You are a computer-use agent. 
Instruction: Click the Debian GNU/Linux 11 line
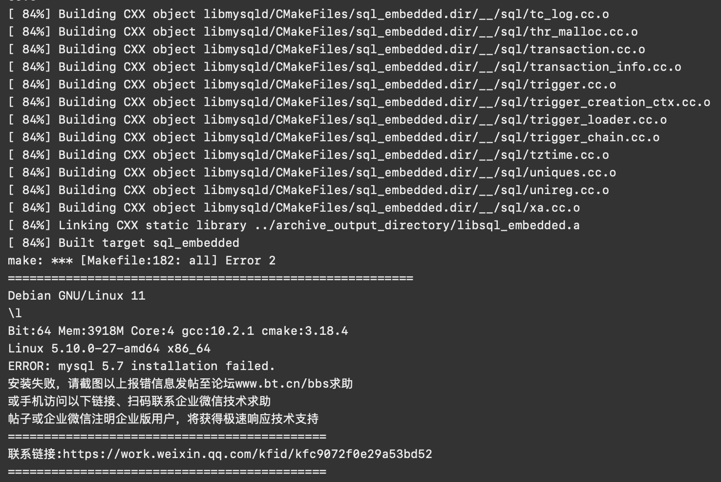77,296
